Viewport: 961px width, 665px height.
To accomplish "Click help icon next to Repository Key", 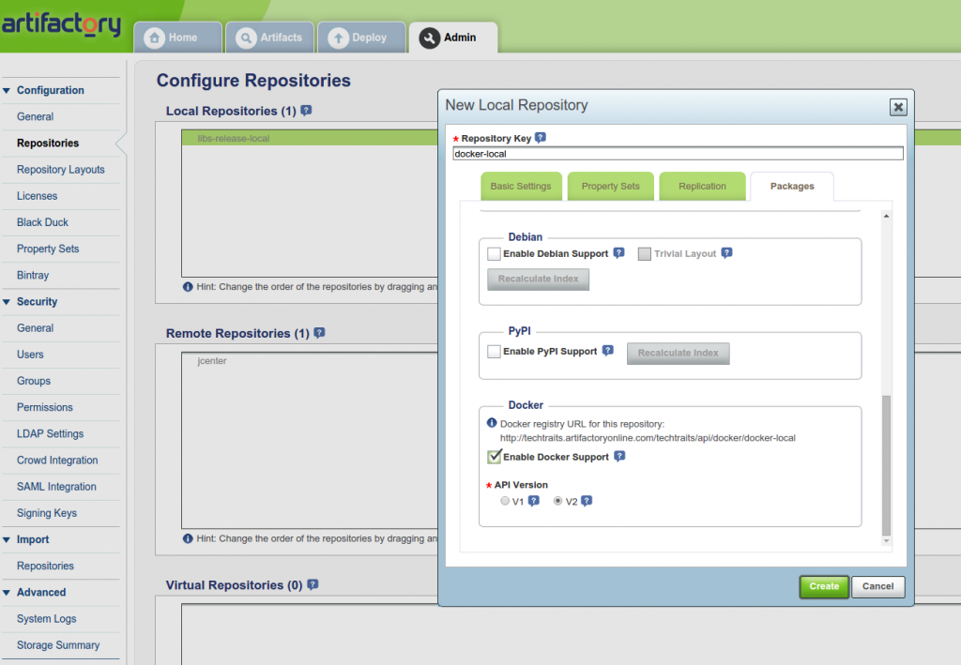I will (x=540, y=138).
